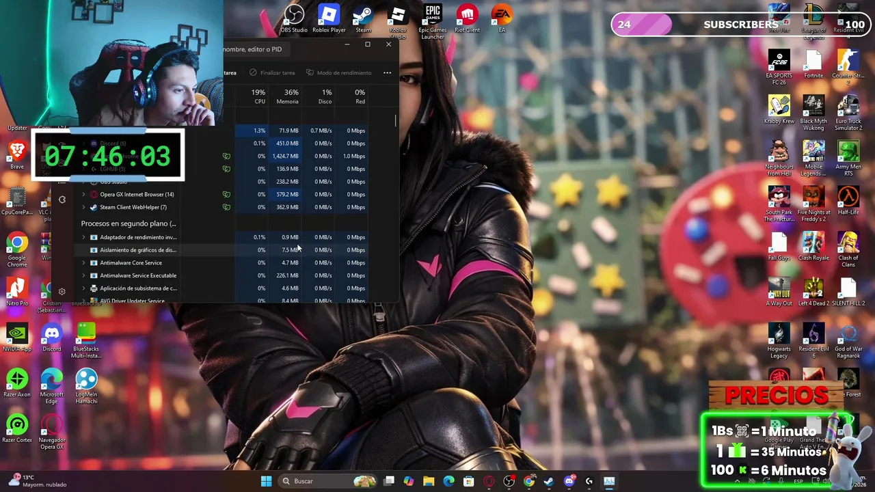Image resolution: width=875 pixels, height=492 pixels.
Task: Select Procesos en segundo plano header
Action: [x=129, y=223]
